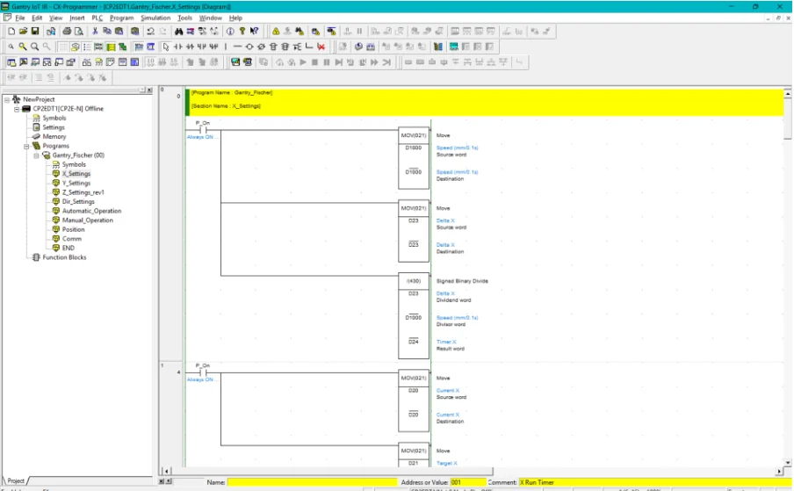Select the new horizontal line tool
This screenshot has width=794, height=491.
click(x=237, y=47)
